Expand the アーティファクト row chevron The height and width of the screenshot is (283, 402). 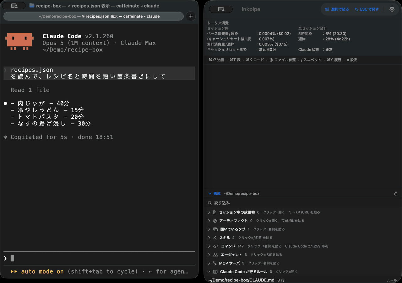click(209, 221)
